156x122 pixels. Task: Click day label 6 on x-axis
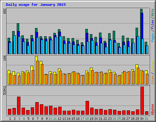(x=33, y=119)
